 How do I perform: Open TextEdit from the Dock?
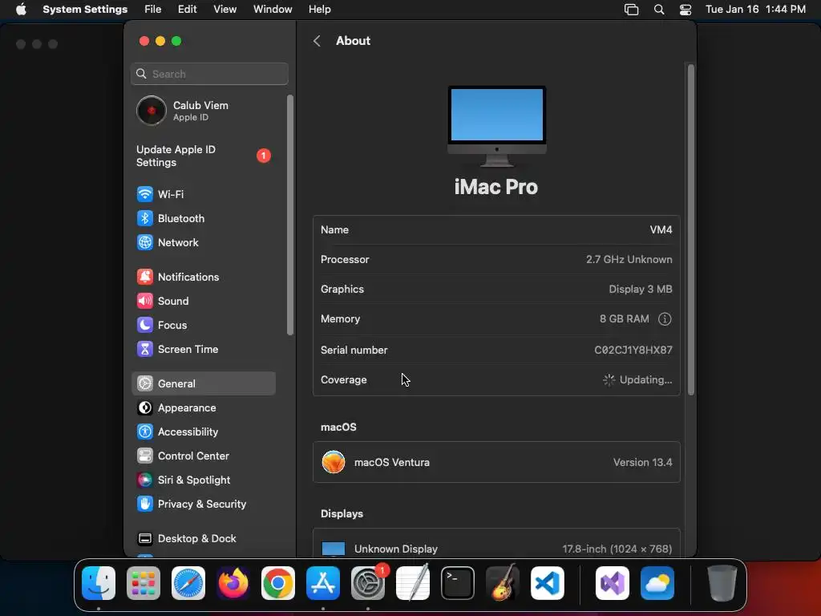(413, 583)
